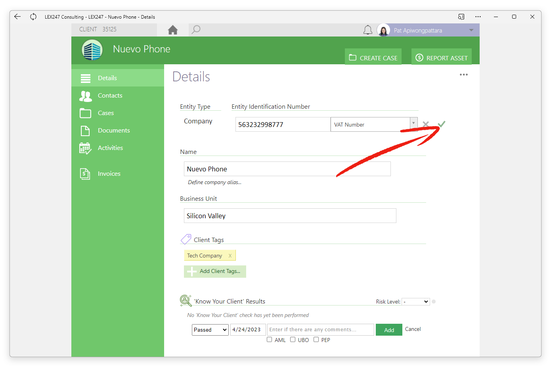Enable the PEP checkbox
551x367 pixels.
(x=316, y=340)
